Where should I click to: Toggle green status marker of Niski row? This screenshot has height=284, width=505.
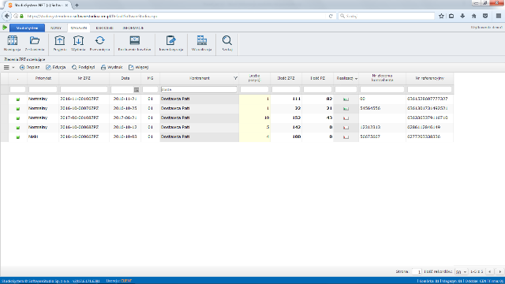(17, 137)
